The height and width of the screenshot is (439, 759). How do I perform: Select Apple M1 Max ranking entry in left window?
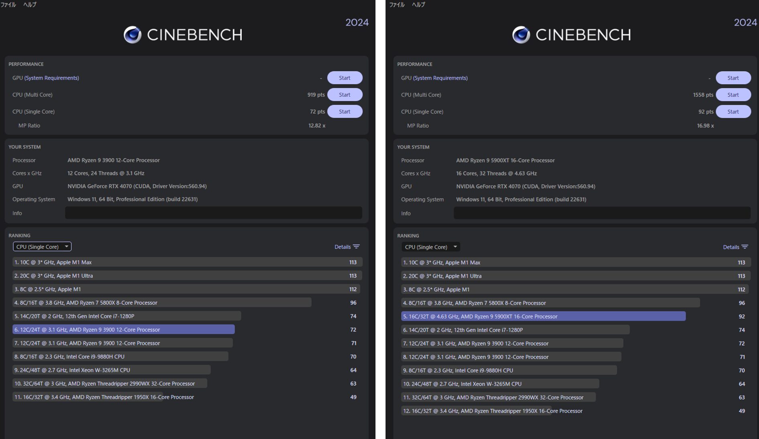point(188,262)
